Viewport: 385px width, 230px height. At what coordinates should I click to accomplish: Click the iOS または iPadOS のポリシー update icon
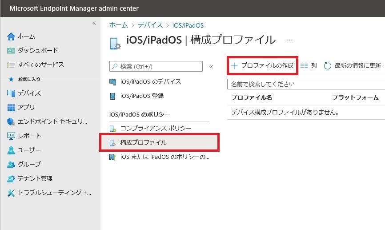click(112, 157)
